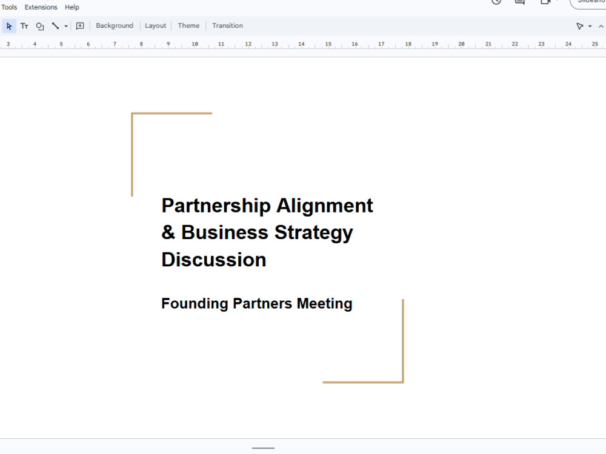Open the Transition panel
Screen dimensions: 606x454
pyautogui.click(x=227, y=25)
